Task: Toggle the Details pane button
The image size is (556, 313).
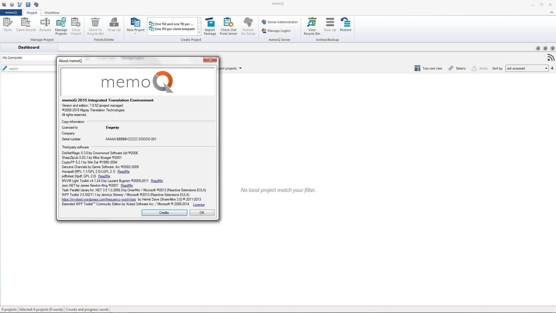Action: [457, 68]
